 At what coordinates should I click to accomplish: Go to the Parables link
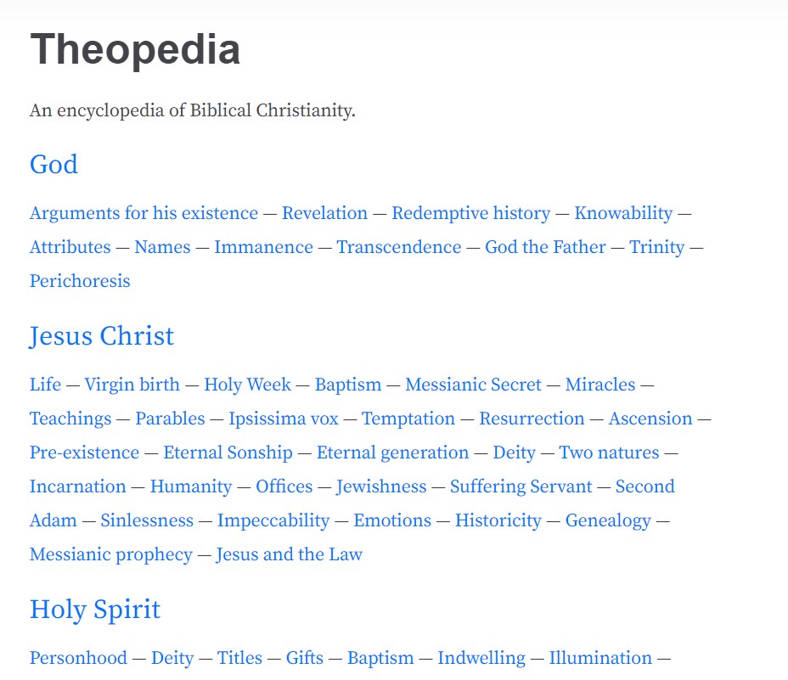click(170, 419)
